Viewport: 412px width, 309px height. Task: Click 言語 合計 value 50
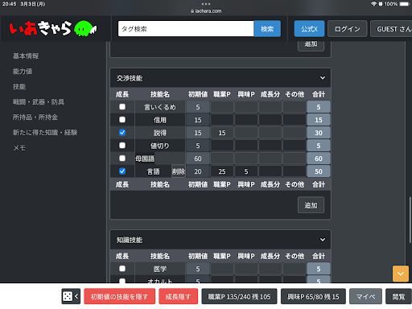tap(319, 171)
